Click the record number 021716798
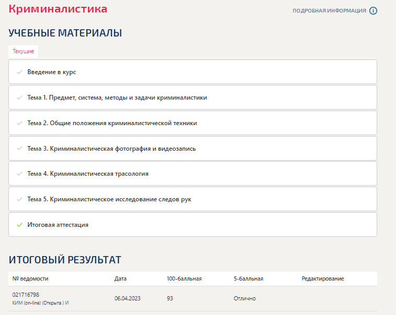Viewport: 396px width, 315px height. pyautogui.click(x=26, y=295)
